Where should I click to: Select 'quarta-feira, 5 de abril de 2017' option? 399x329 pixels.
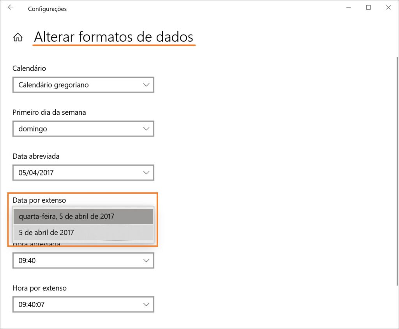coord(83,217)
